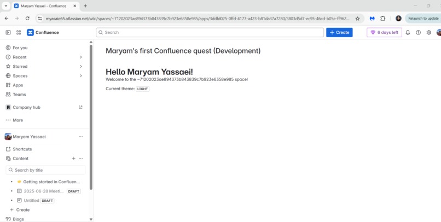Click plus icon next to Content
The height and width of the screenshot is (222, 441).
73,159
